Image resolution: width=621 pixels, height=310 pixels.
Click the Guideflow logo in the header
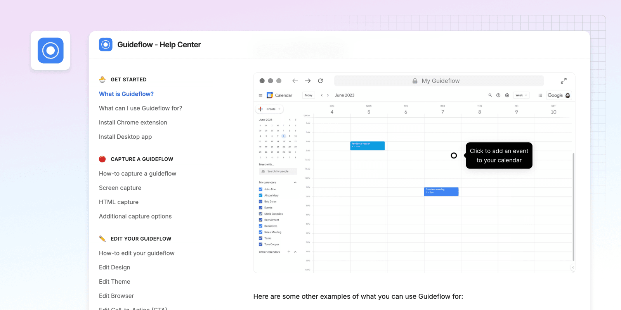106,45
